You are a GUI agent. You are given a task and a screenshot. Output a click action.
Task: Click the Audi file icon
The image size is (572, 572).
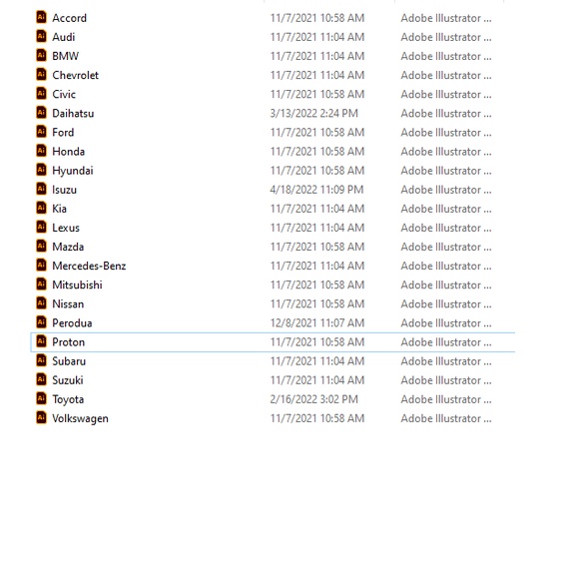[41, 36]
